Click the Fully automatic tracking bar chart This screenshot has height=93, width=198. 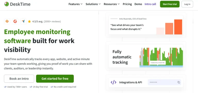click(x=161, y=57)
